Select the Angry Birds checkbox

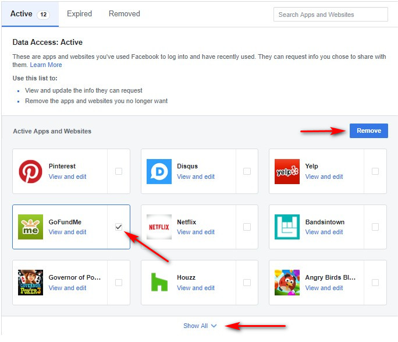(375, 283)
